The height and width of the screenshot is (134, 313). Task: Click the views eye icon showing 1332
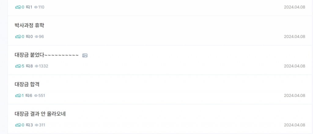point(36,66)
